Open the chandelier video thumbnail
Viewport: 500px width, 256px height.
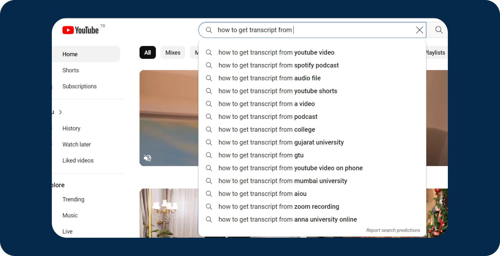coord(169,213)
